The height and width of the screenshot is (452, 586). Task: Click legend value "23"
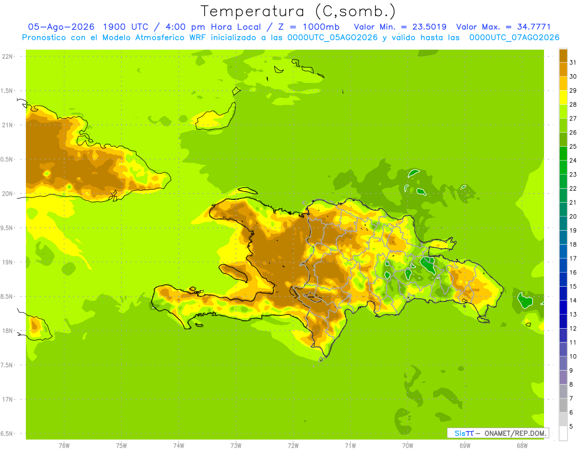[573, 175]
